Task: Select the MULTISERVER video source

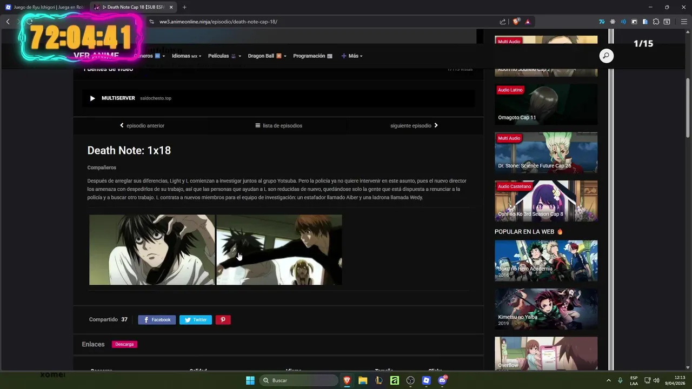Action: [x=278, y=98]
